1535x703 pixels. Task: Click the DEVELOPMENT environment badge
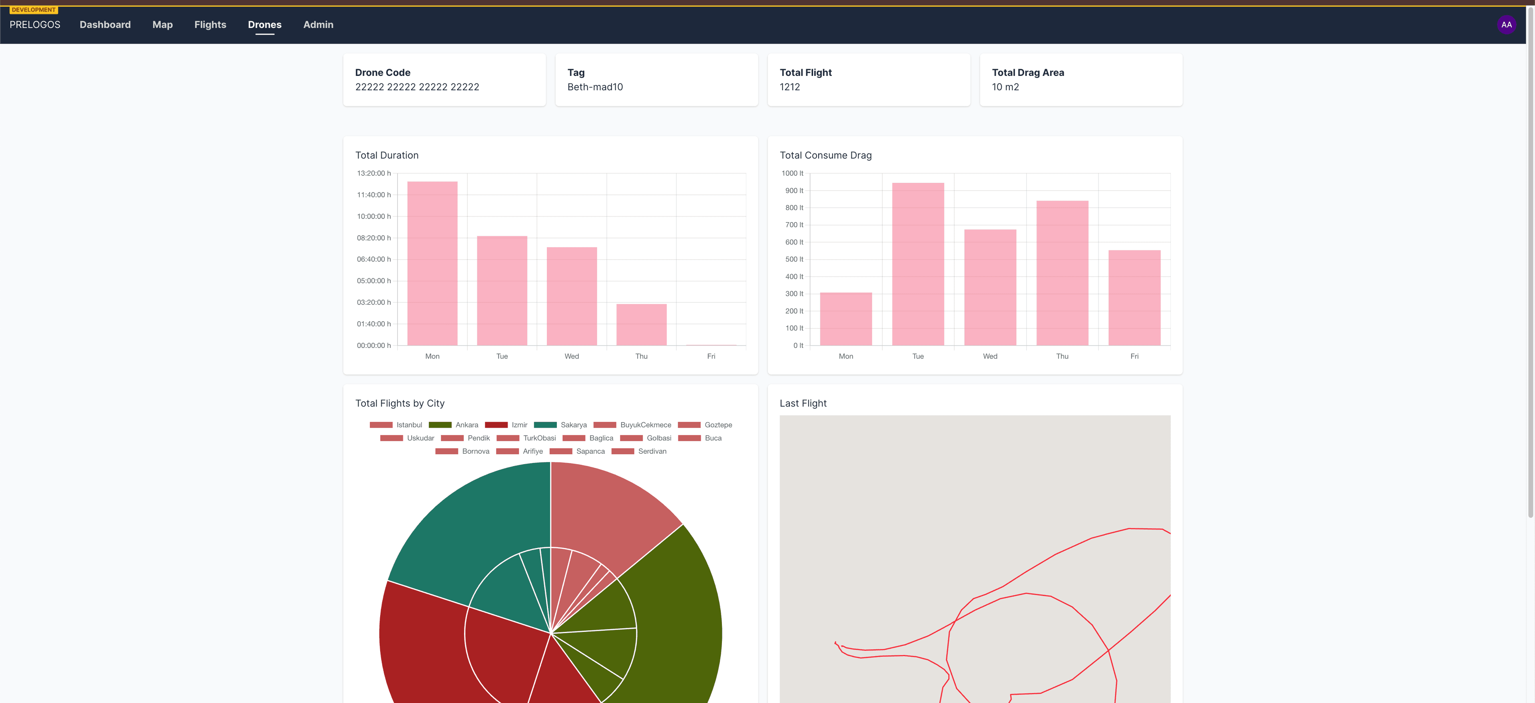pos(33,10)
